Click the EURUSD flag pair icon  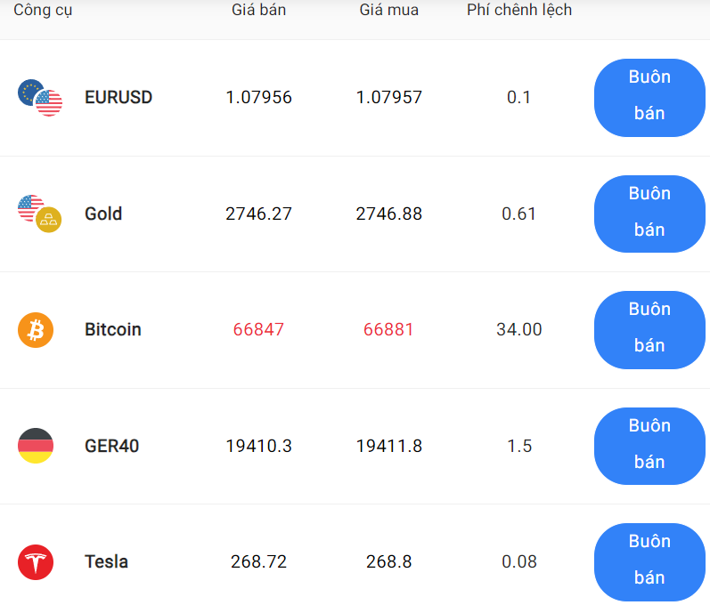pos(40,98)
